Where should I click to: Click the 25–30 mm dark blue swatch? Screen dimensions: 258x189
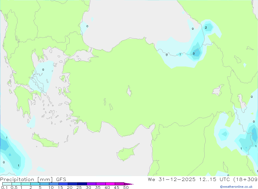82,184
